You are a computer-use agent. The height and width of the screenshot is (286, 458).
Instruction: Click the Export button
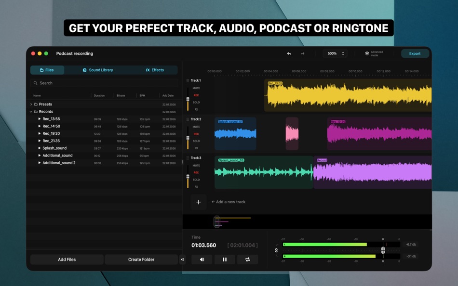click(415, 53)
